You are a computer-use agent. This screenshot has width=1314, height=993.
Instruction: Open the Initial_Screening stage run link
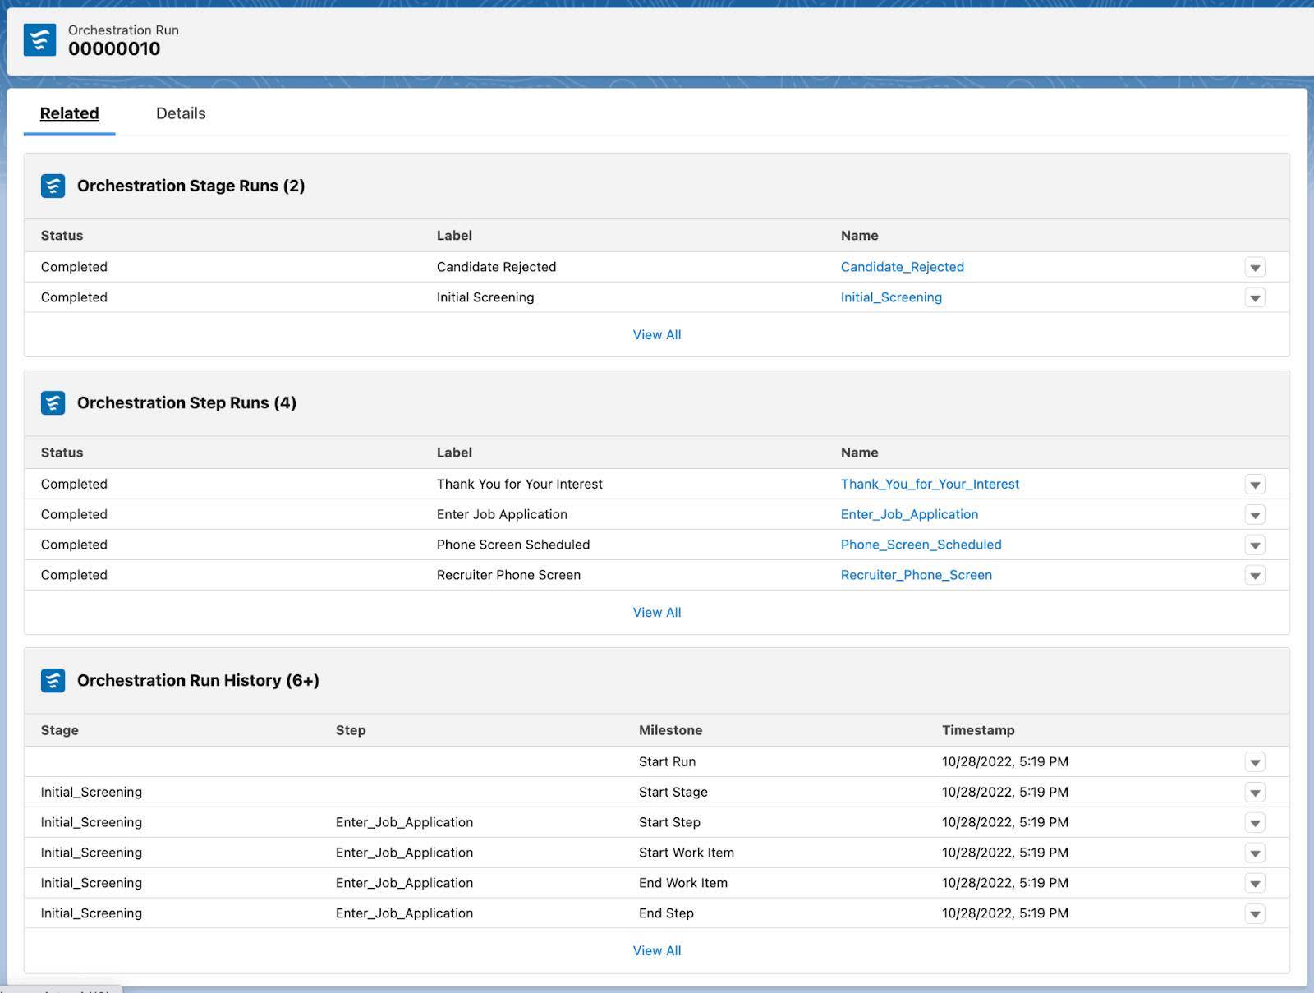891,297
